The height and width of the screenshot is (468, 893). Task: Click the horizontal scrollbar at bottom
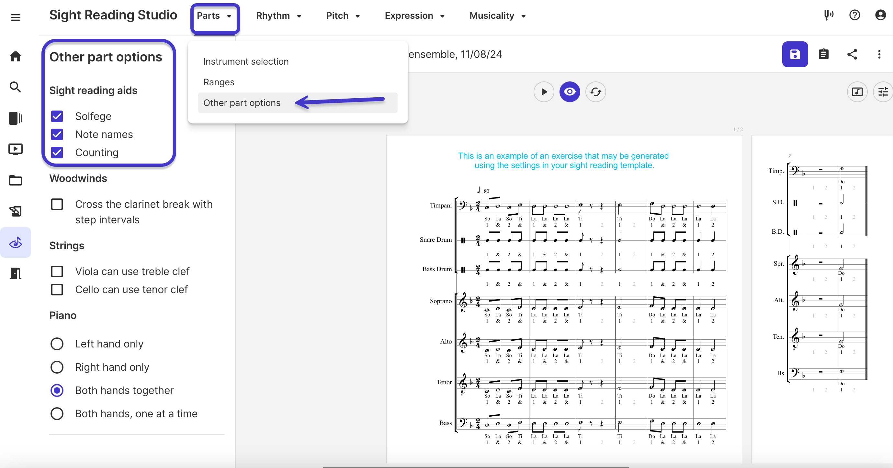point(475,466)
